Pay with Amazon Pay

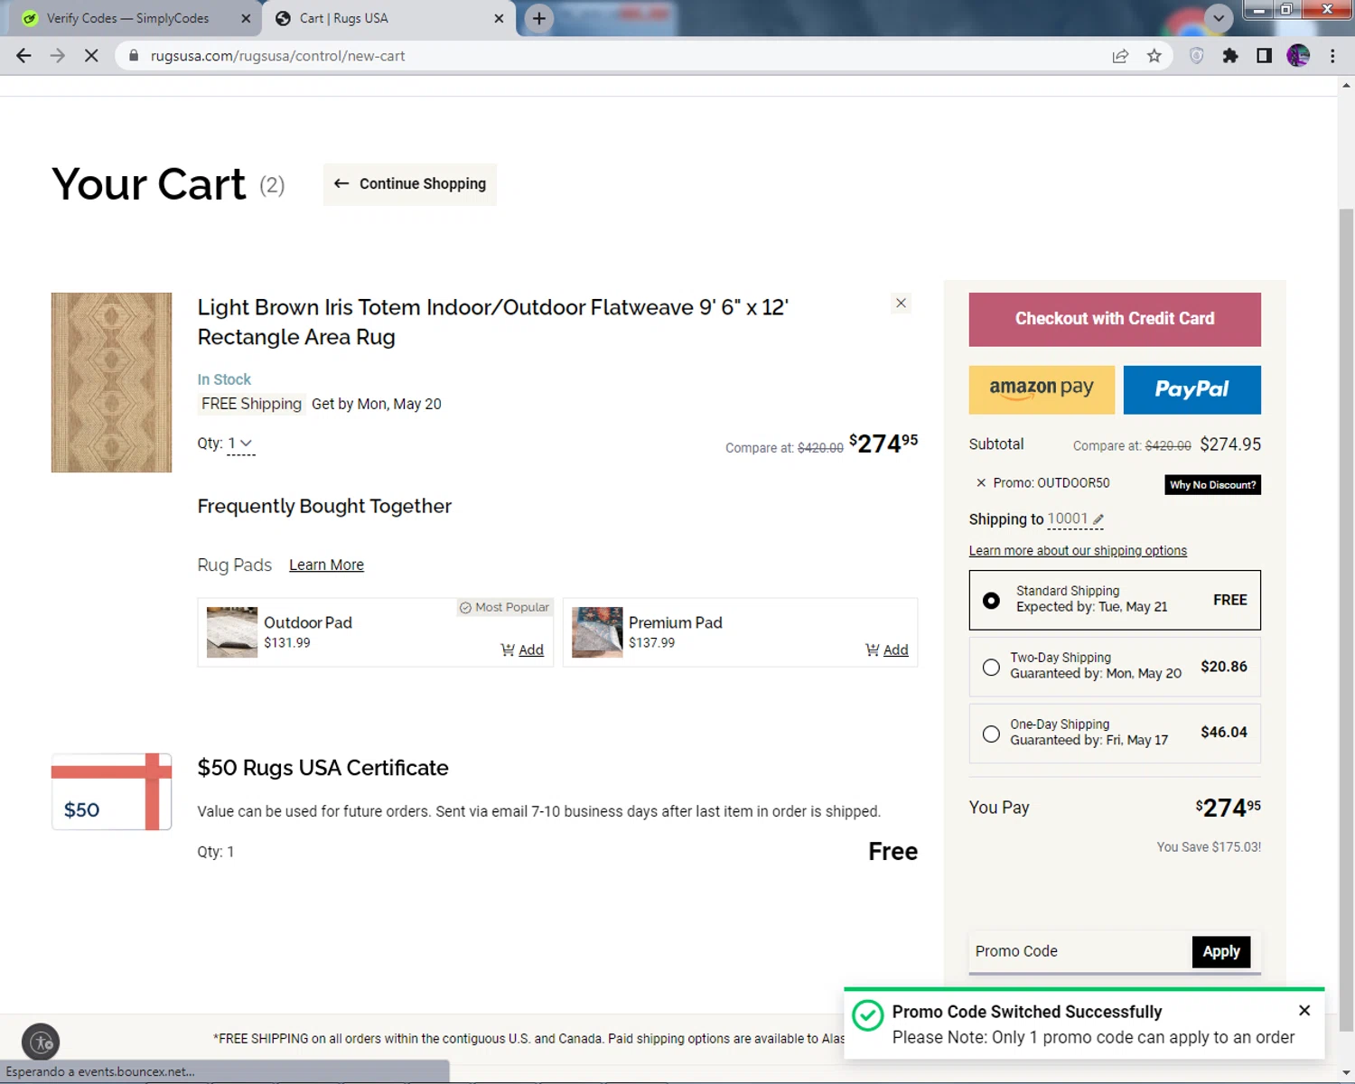1042,389
